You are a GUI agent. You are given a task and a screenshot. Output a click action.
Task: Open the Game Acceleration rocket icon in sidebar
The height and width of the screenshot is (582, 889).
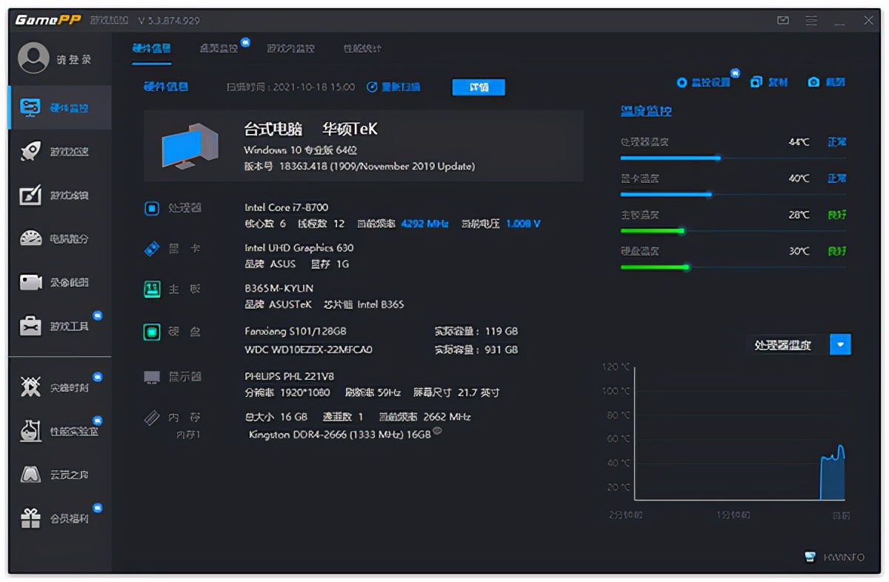click(31, 150)
